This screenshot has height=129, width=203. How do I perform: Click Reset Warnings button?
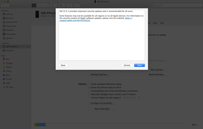102,109
